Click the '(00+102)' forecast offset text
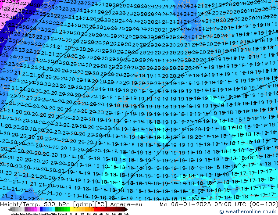The width and height of the screenshot is (278, 215). pyautogui.click(x=264, y=204)
